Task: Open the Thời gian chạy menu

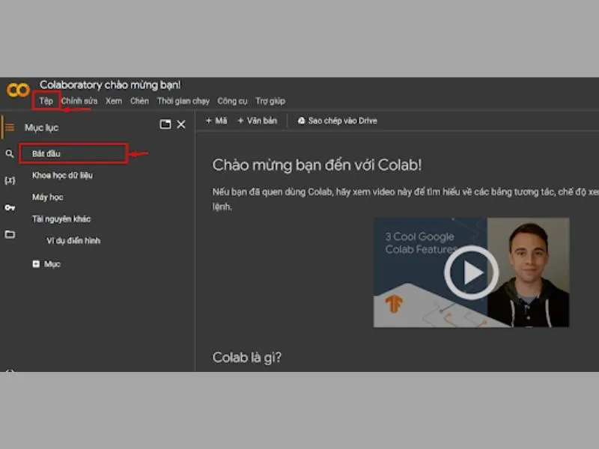Action: pos(183,101)
